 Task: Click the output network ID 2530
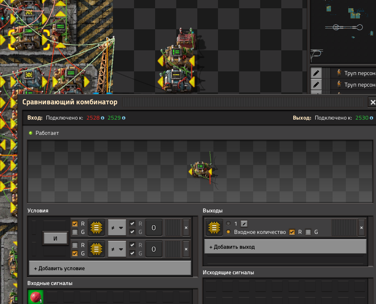[x=362, y=118]
